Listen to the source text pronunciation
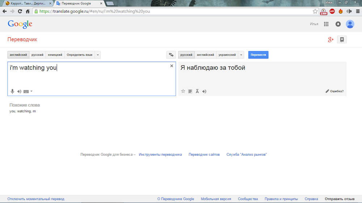Image resolution: width=362 pixels, height=203 pixels. pyautogui.click(x=20, y=91)
